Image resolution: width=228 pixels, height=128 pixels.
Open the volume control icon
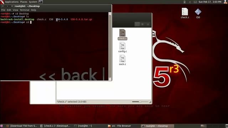click(x=190, y=2)
